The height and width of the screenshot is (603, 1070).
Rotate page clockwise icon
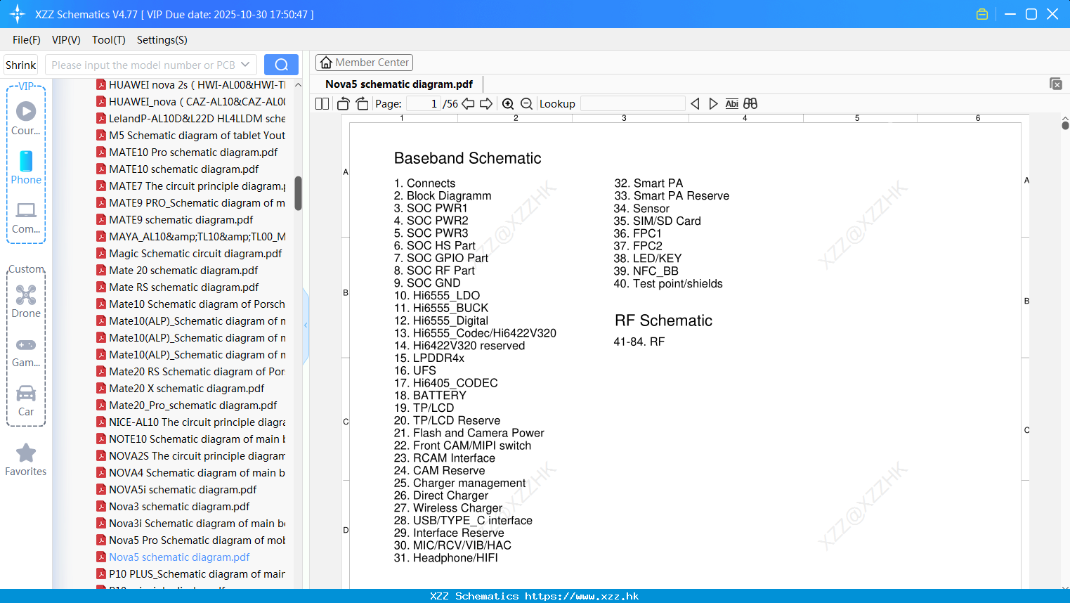tap(362, 104)
